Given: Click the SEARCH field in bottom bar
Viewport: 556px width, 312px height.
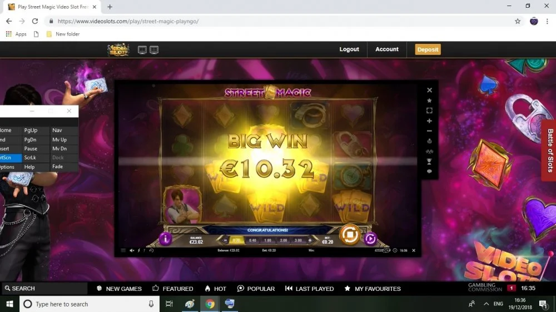Looking at the screenshot, I should tap(43, 288).
